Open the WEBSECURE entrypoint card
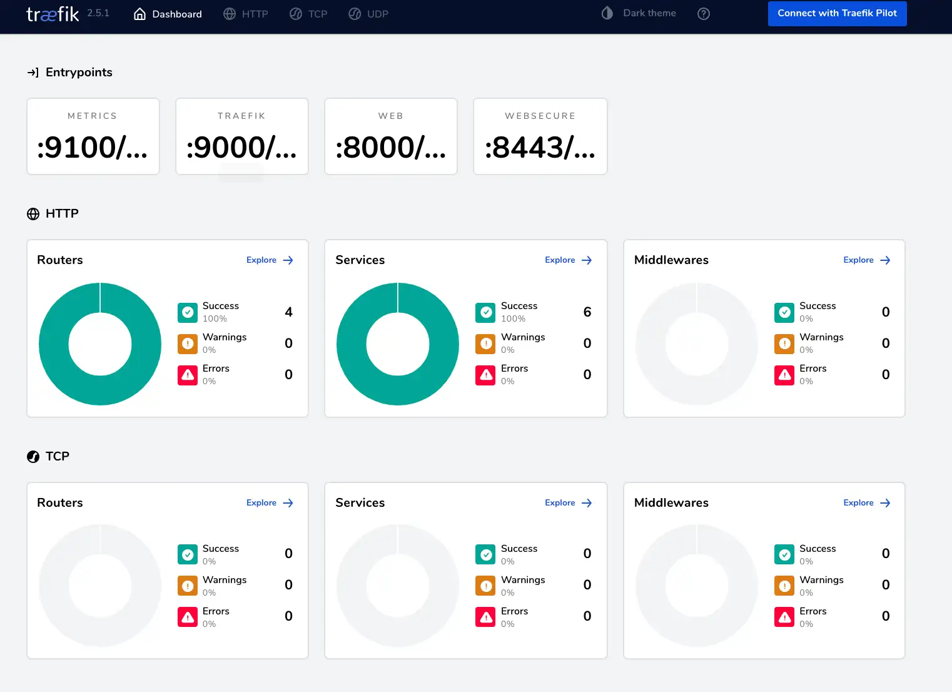952x692 pixels. coord(540,136)
